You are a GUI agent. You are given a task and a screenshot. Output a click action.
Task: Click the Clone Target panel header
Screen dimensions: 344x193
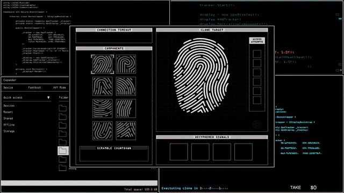click(212, 30)
